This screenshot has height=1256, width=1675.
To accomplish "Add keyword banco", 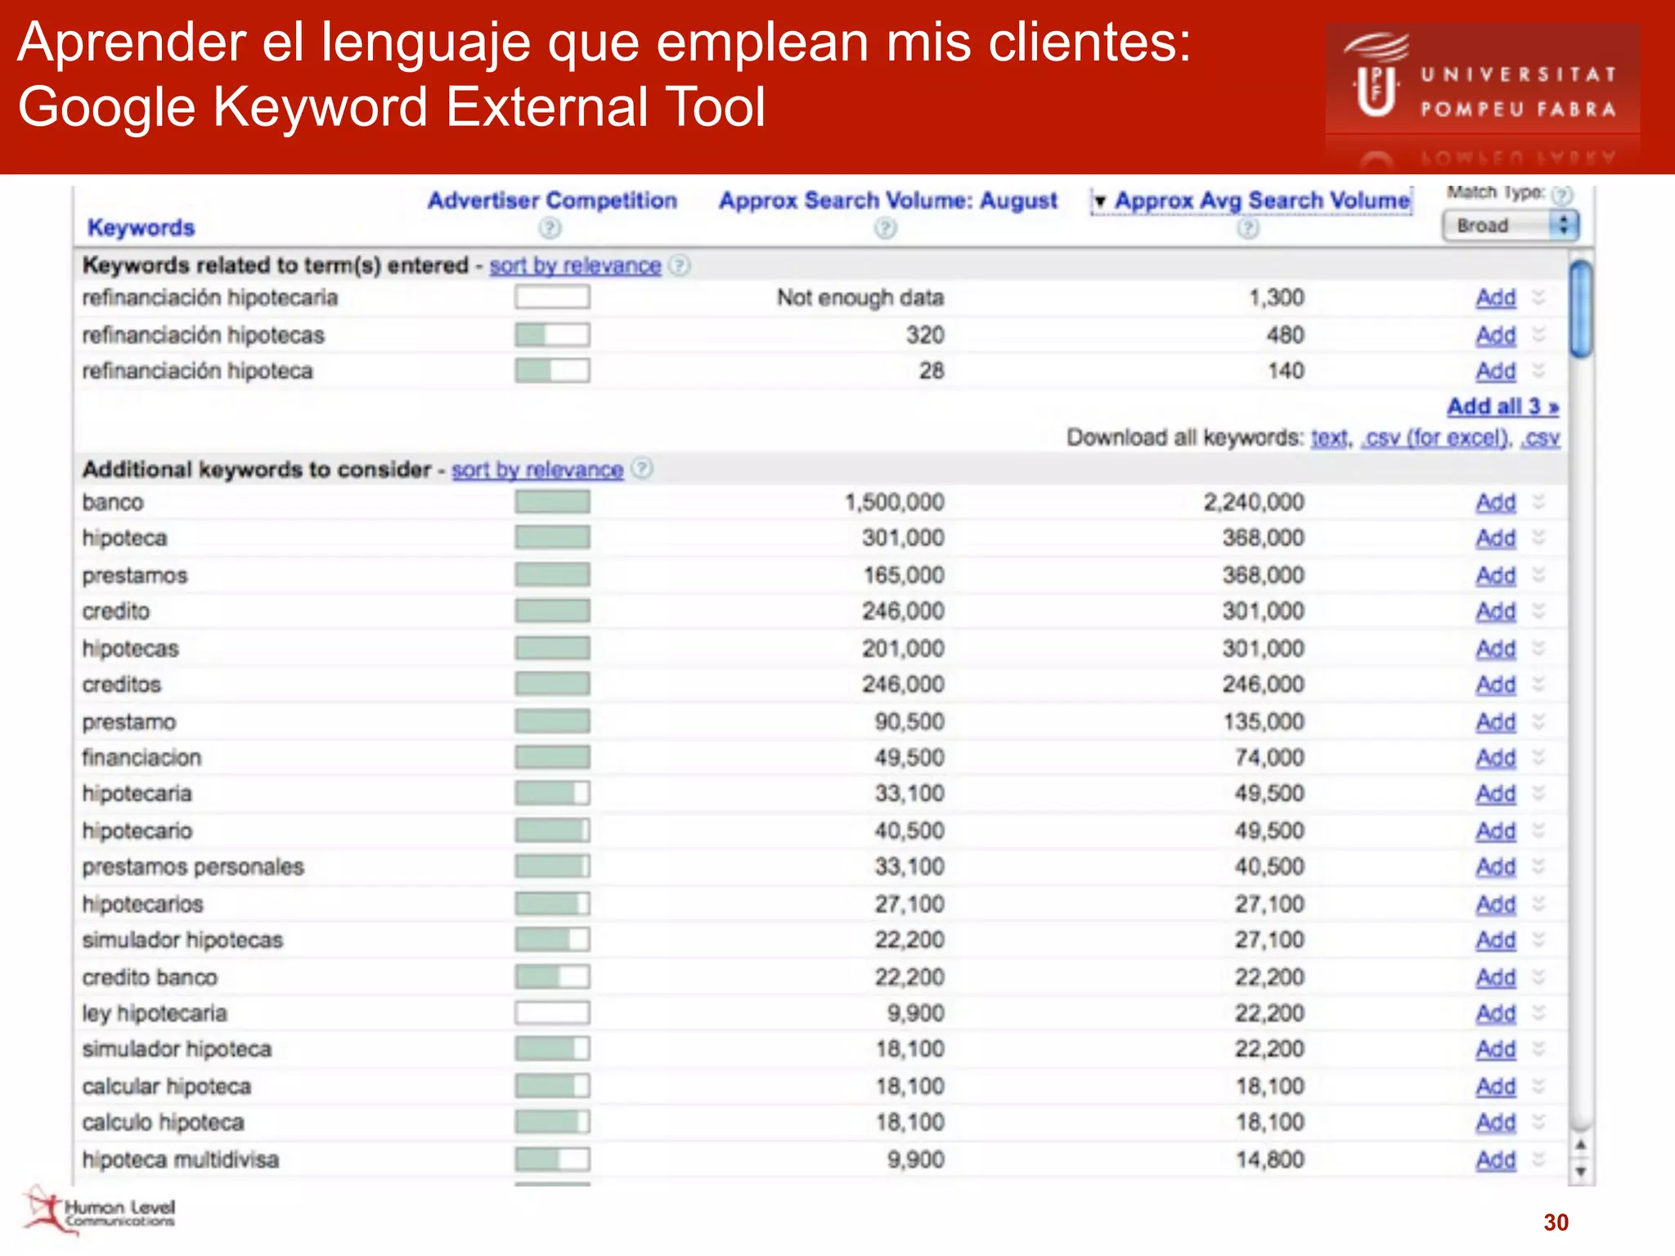I will click(1496, 502).
